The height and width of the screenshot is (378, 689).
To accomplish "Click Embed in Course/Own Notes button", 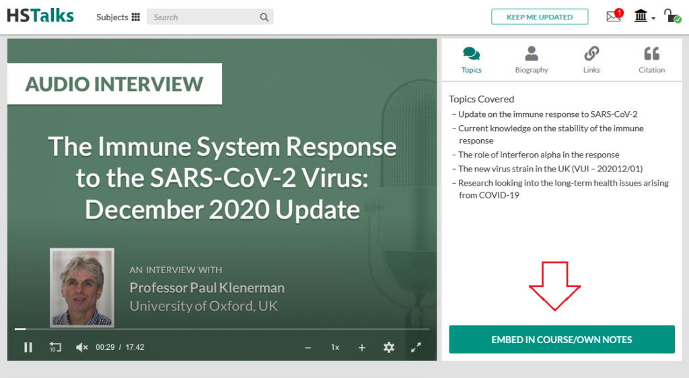I will [x=561, y=340].
